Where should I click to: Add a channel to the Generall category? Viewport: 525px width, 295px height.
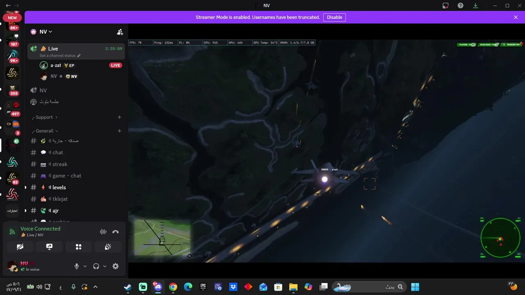[x=119, y=131]
